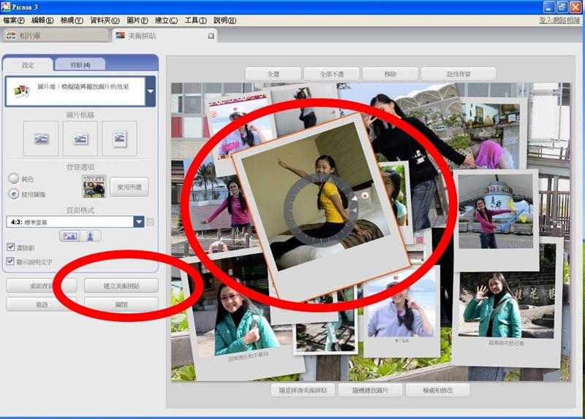Screen dimensions: 585x419
Task: Click the small add-format icon beside page format
Action: tap(151, 222)
